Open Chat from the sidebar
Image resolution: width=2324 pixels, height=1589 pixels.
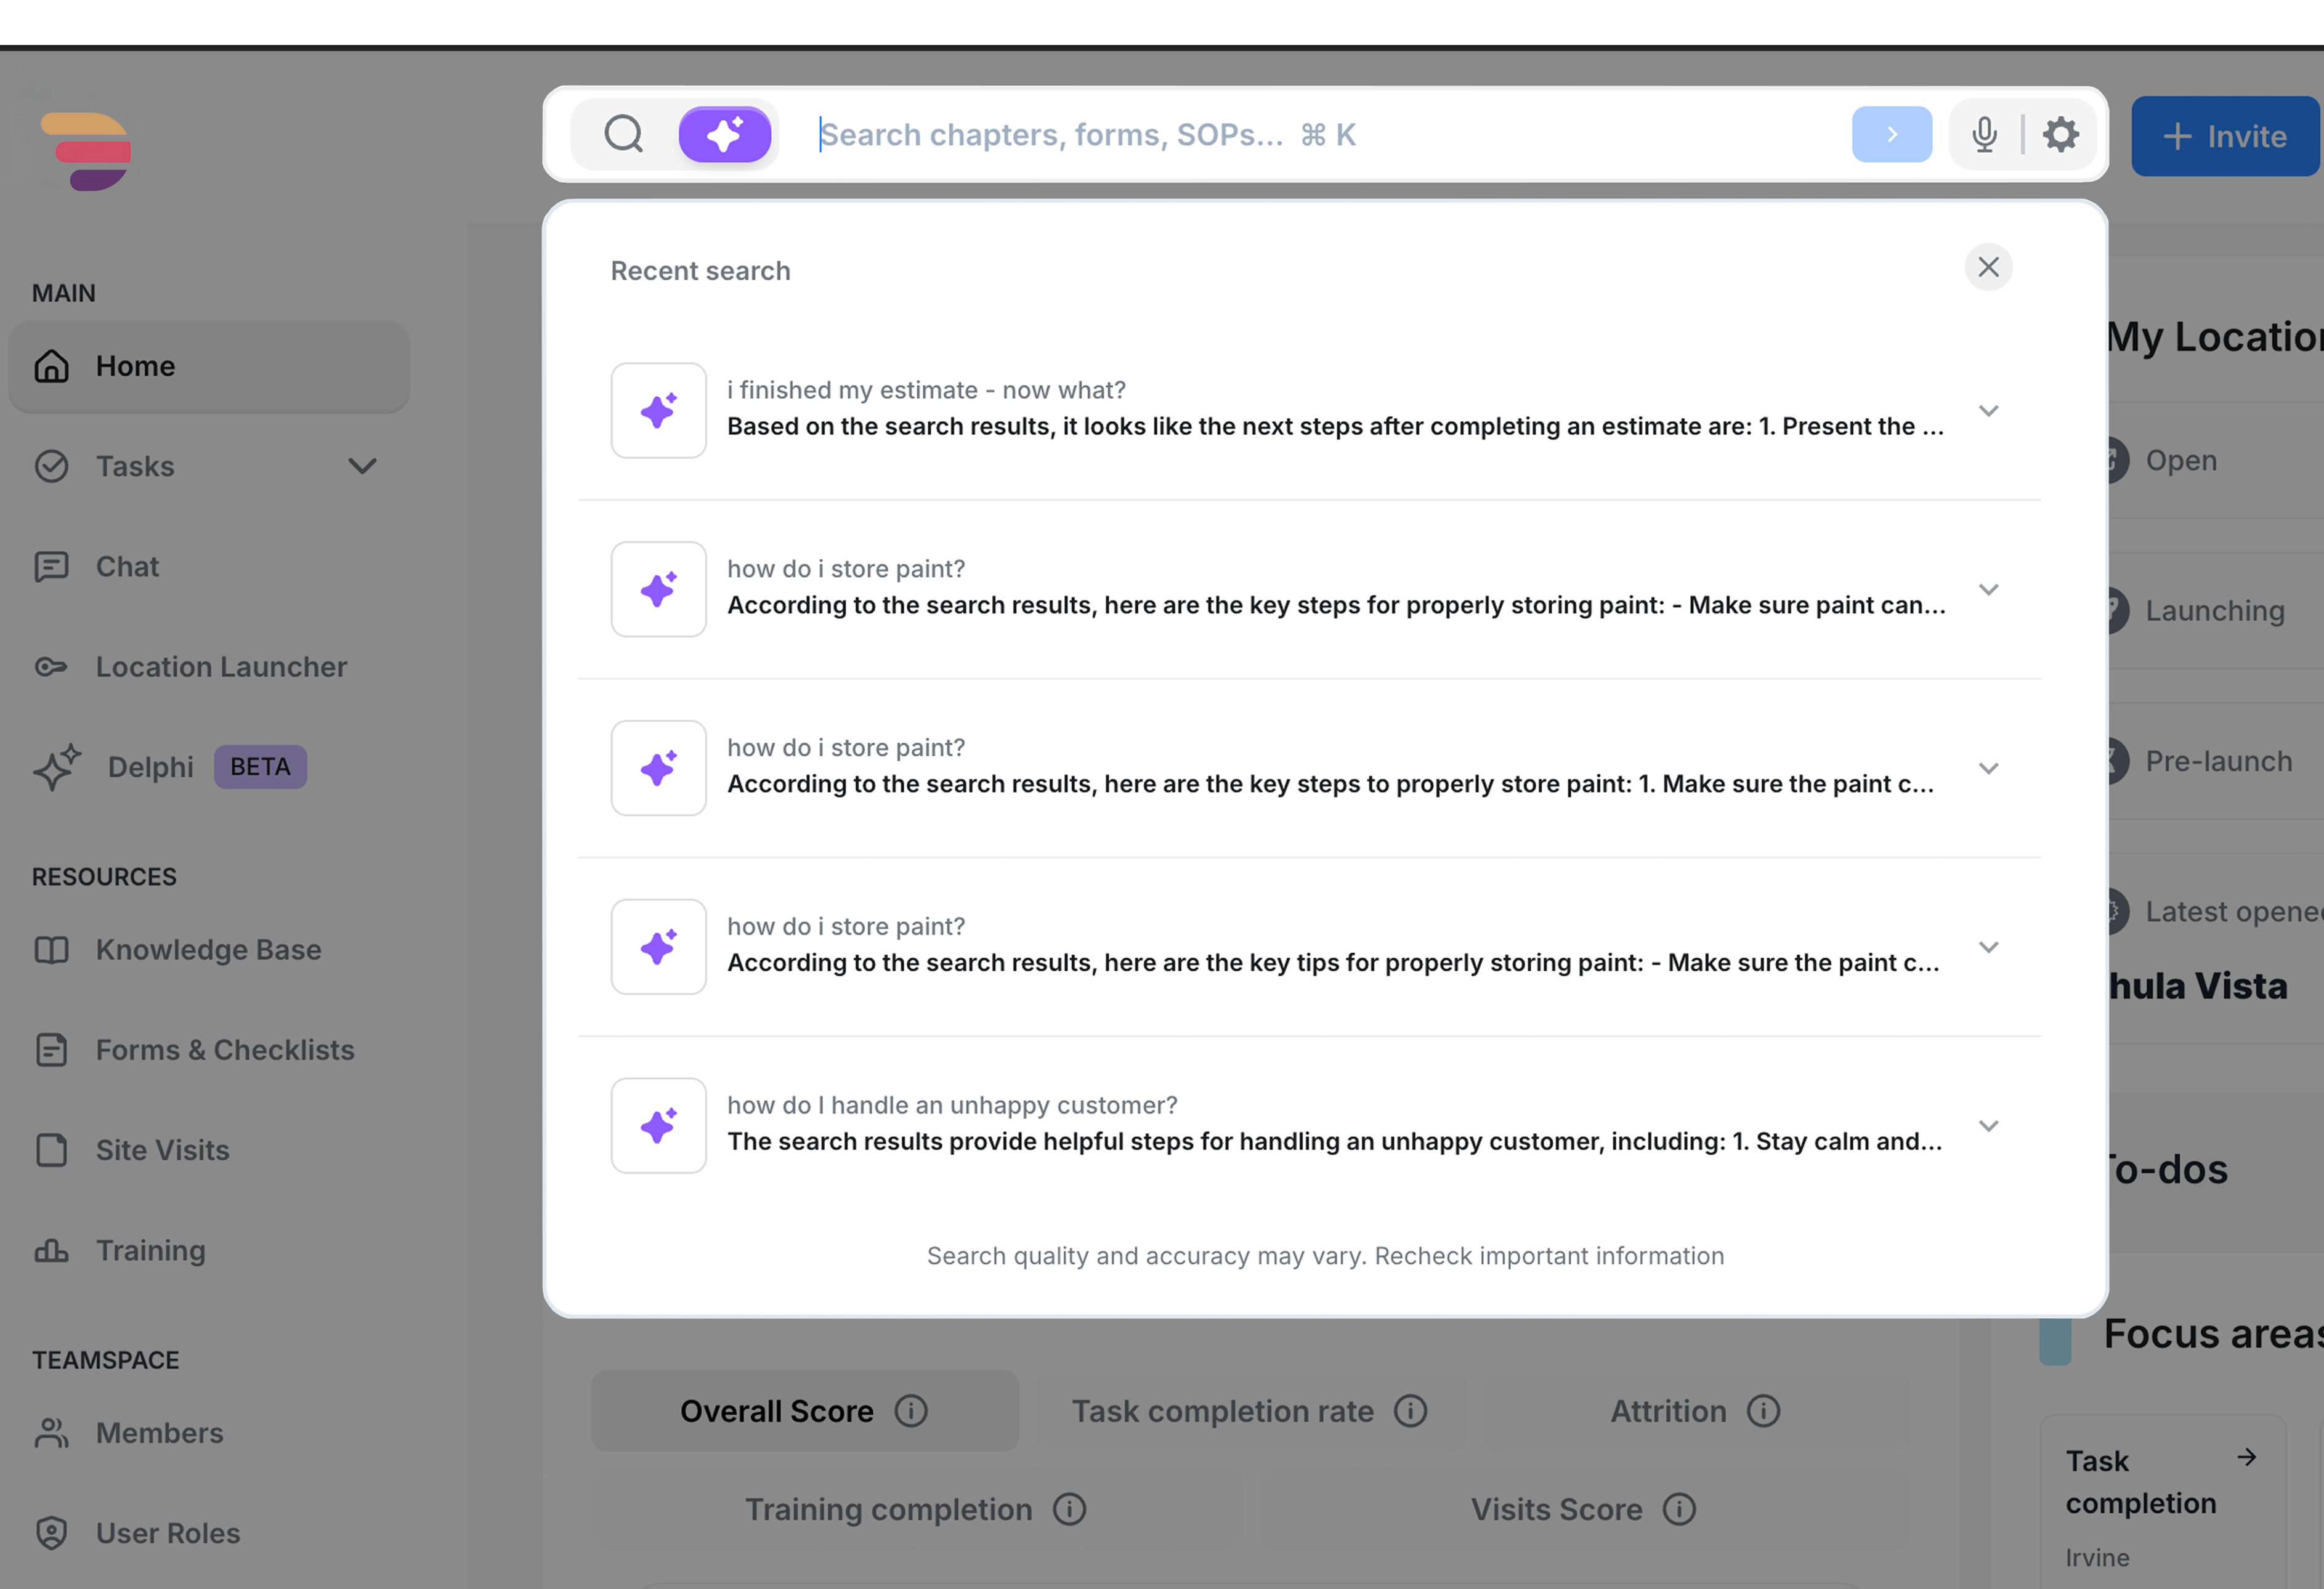pos(127,567)
